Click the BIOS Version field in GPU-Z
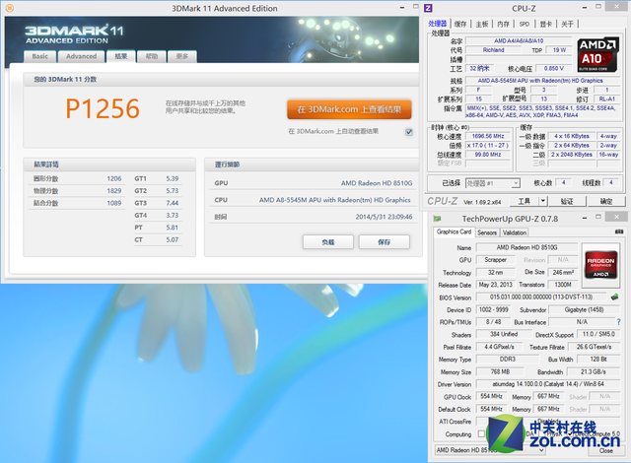This screenshot has height=463, width=631. 541,298
